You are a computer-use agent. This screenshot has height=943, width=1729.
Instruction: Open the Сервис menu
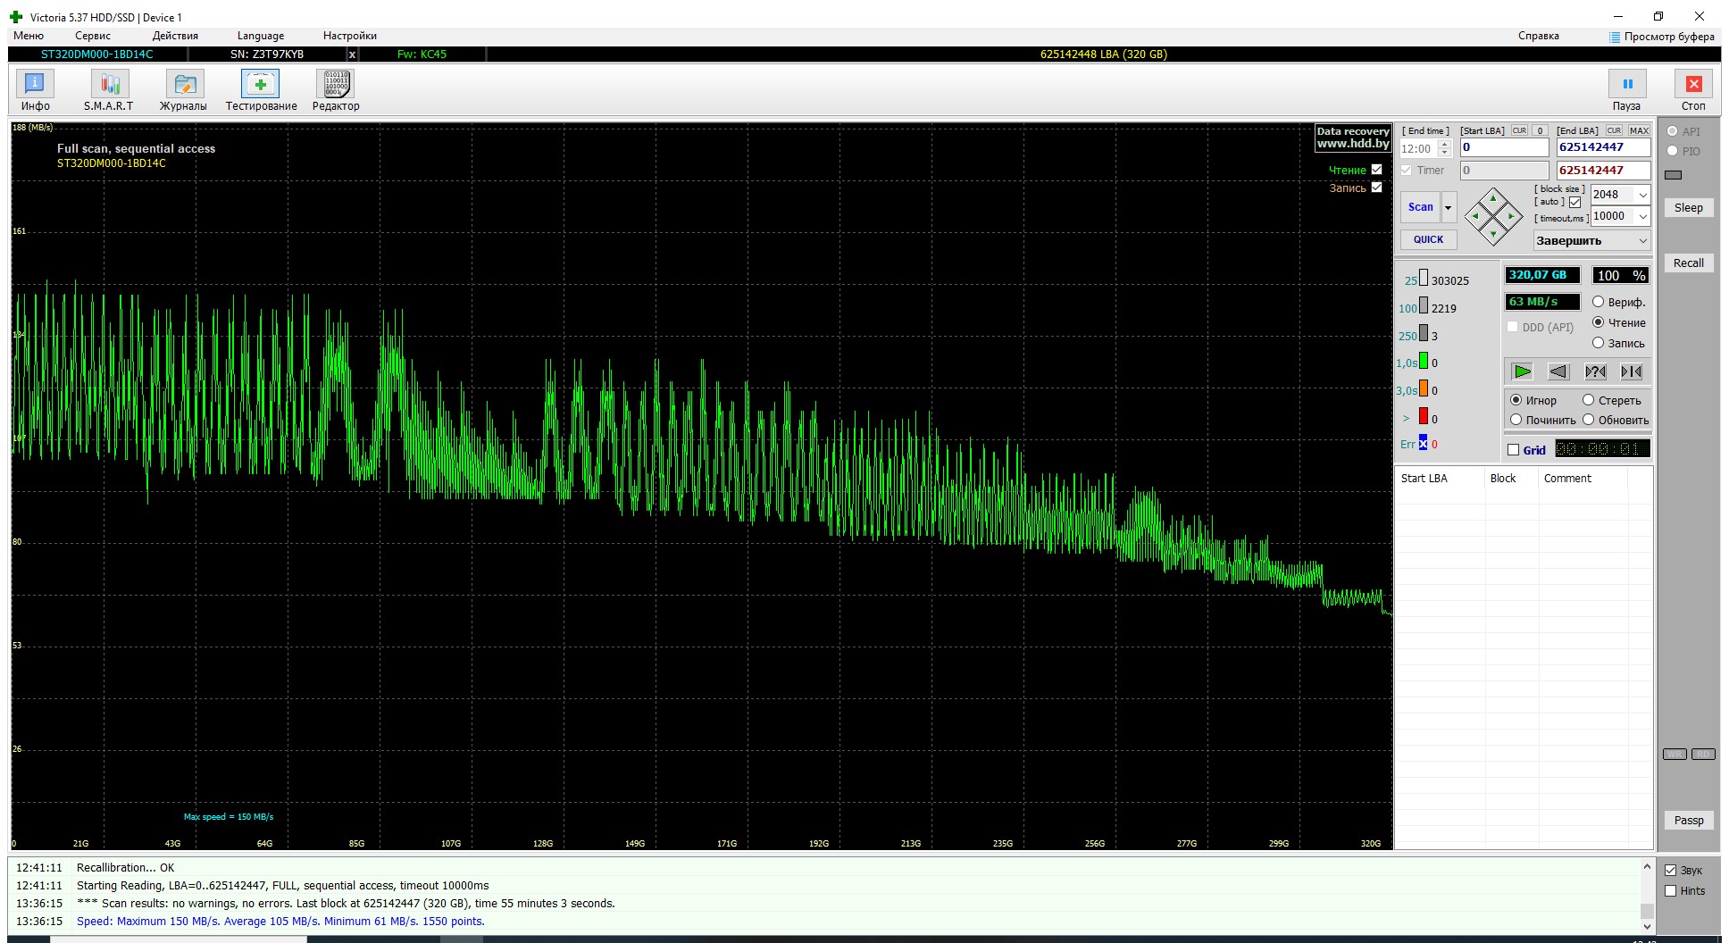coord(93,36)
